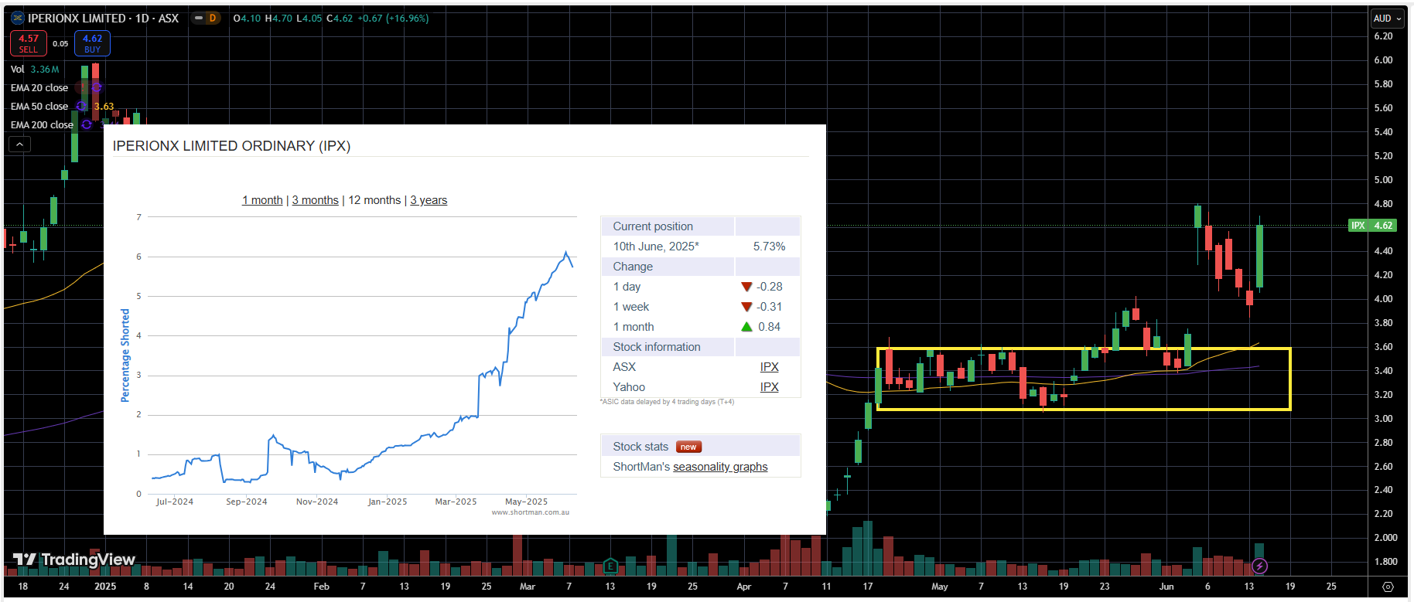Viewport: 1414px width, 602px height.
Task: Click the EMA 50 value 3.63
Action: click(x=104, y=107)
